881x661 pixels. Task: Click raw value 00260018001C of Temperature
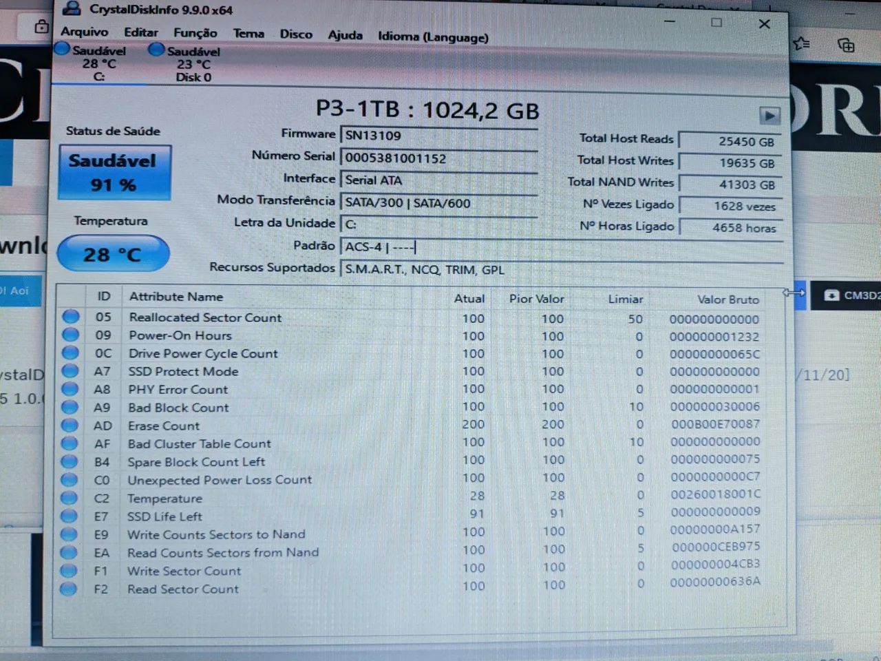point(716,494)
